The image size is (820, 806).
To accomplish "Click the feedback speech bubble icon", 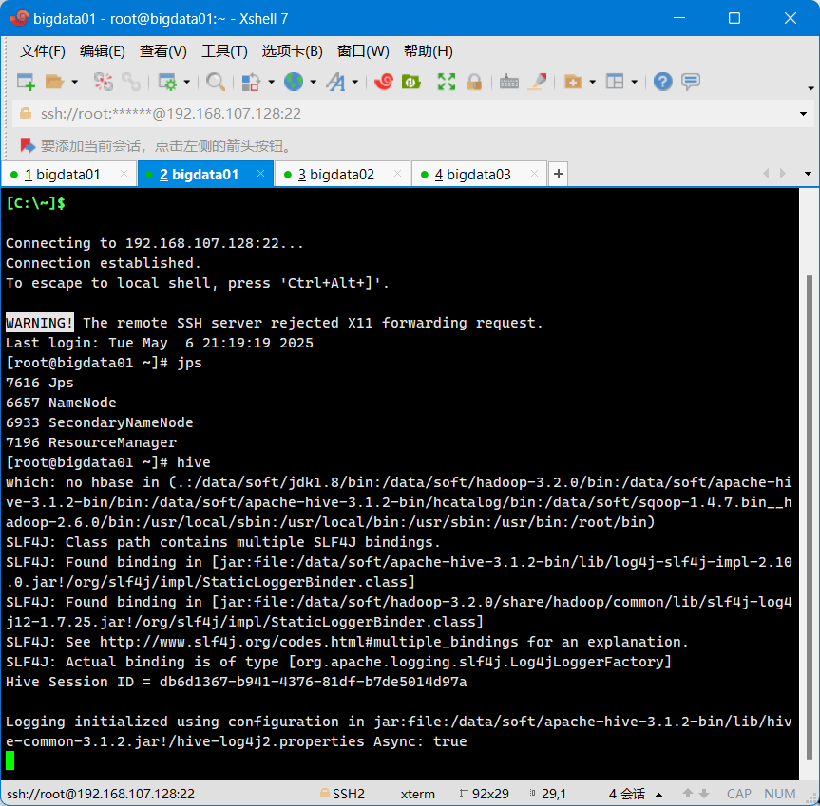I will 691,82.
